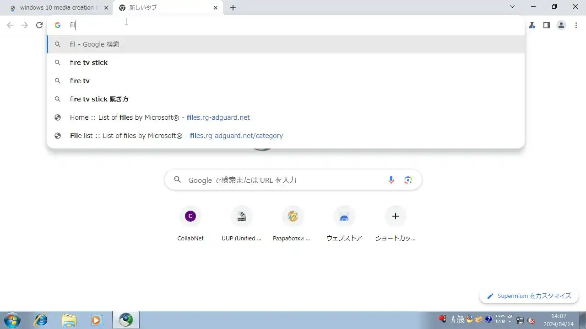
Task: Pick the "fire tv" suggestion
Action: (286, 81)
